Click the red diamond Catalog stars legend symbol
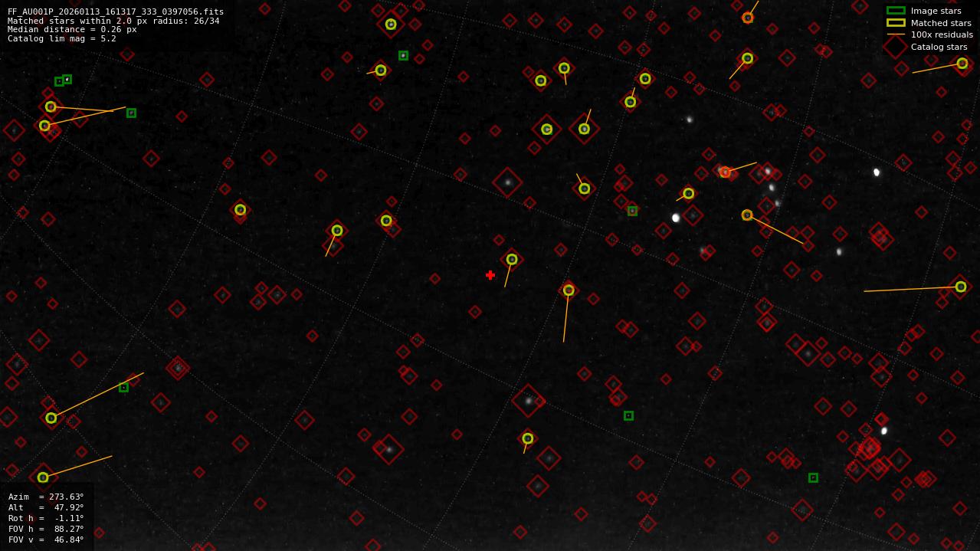Screen dimensions: 980x551 pyautogui.click(x=895, y=47)
